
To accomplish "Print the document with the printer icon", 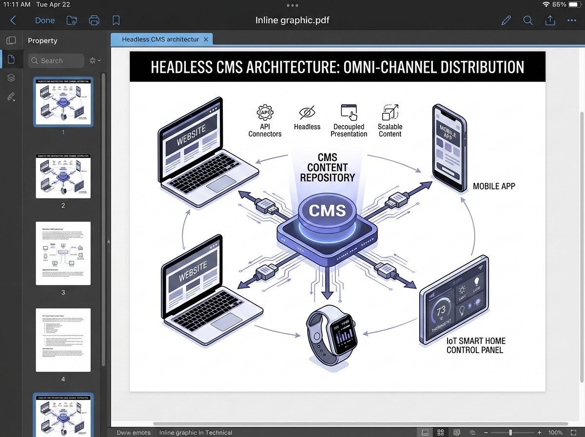I will (x=94, y=20).
